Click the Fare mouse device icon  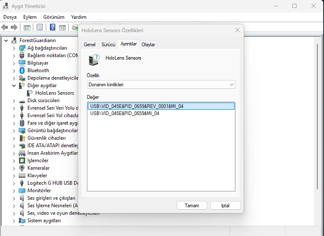pyautogui.click(x=22, y=123)
